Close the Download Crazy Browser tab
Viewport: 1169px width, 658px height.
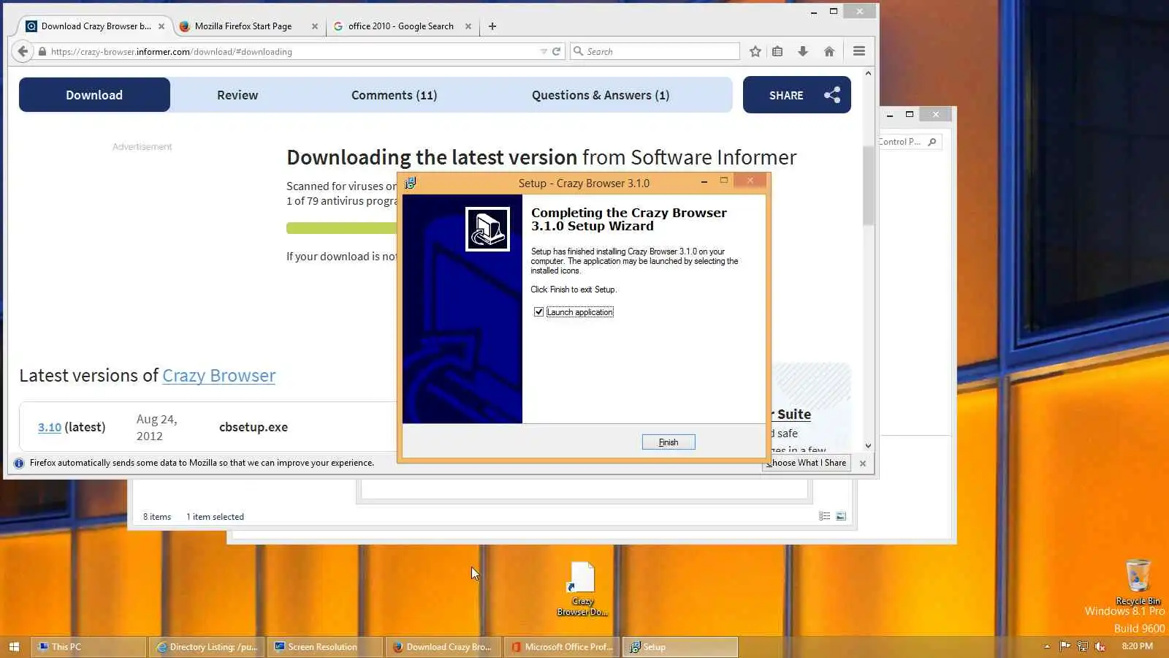point(161,26)
